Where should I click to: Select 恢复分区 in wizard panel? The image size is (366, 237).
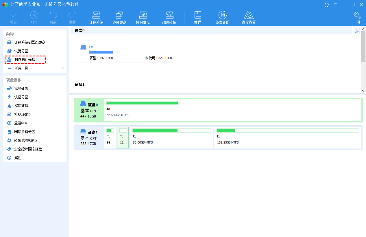18,51
